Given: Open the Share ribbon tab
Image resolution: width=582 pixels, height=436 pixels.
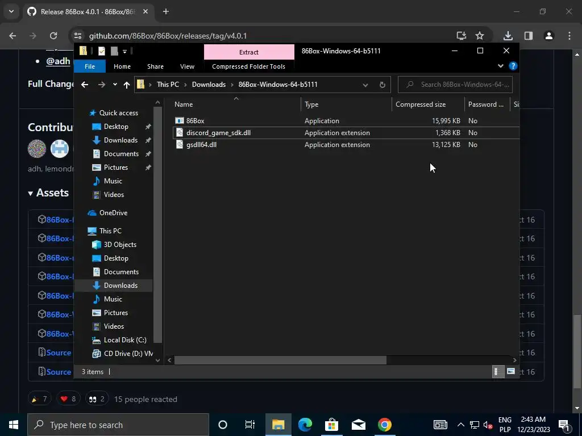Looking at the screenshot, I should click(x=155, y=66).
